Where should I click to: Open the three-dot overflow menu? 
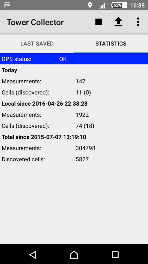click(138, 22)
